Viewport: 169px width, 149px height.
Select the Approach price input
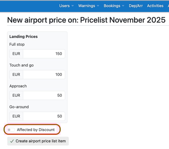pyautogui.click(x=44, y=95)
